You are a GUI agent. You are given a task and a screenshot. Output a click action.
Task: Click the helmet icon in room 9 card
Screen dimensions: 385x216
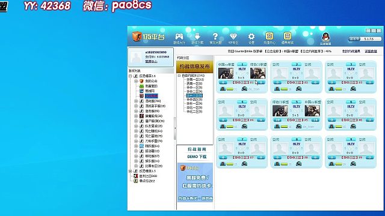click(x=353, y=164)
